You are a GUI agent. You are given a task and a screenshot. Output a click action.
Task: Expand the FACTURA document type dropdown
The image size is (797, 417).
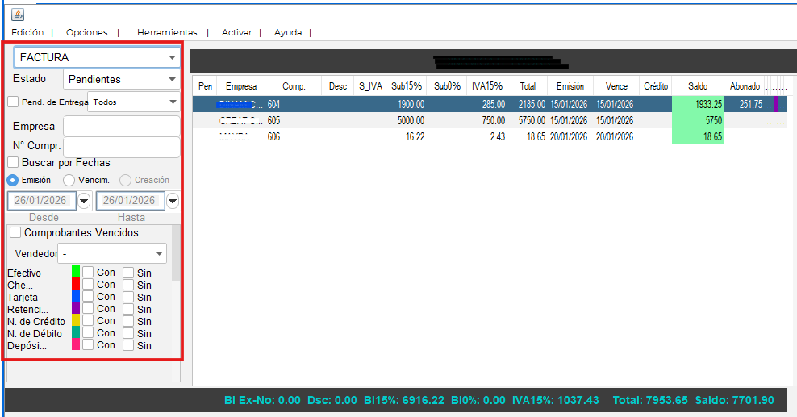click(172, 58)
